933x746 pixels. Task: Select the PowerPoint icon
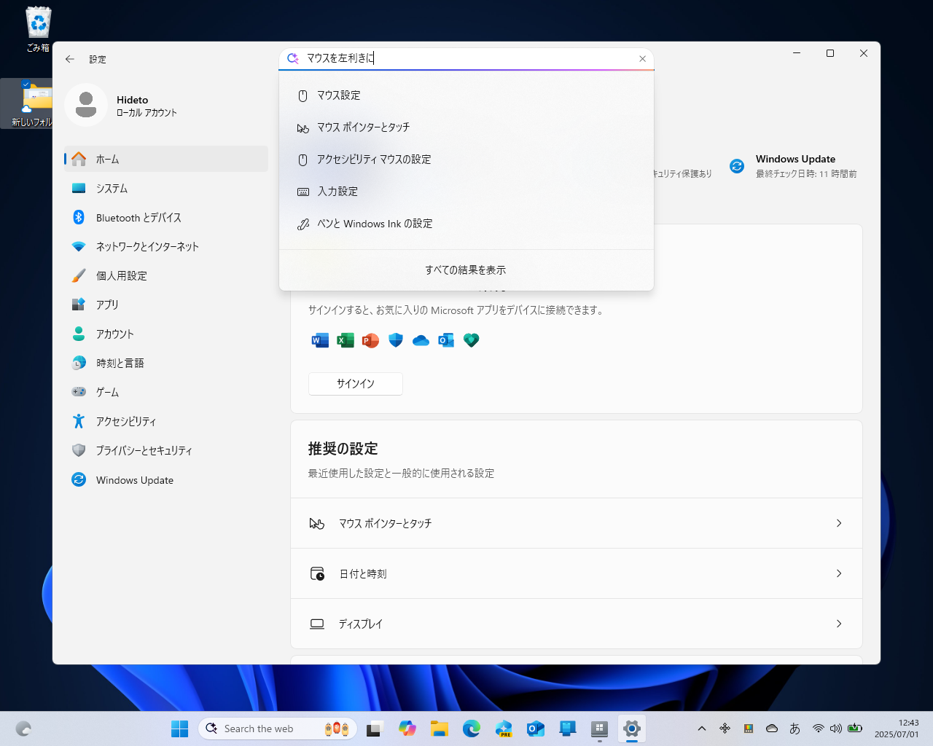[x=370, y=340]
